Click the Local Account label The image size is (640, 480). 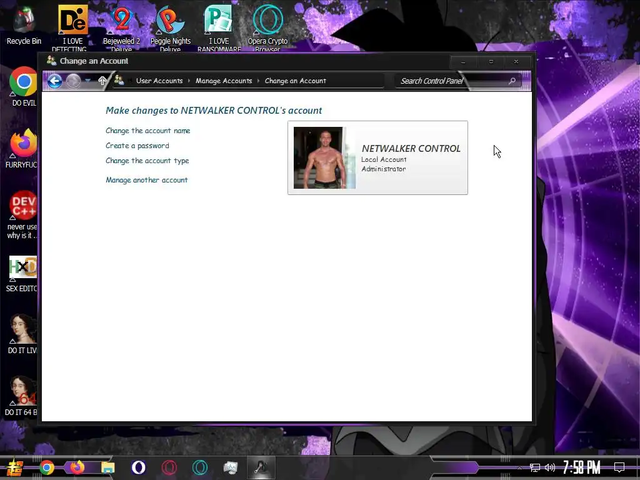(384, 159)
